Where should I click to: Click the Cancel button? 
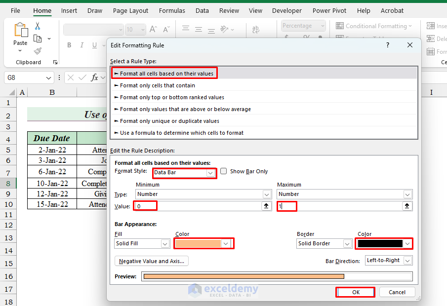pos(397,292)
